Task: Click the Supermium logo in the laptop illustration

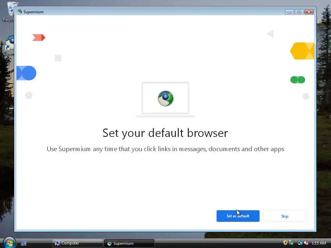Action: tap(165, 98)
